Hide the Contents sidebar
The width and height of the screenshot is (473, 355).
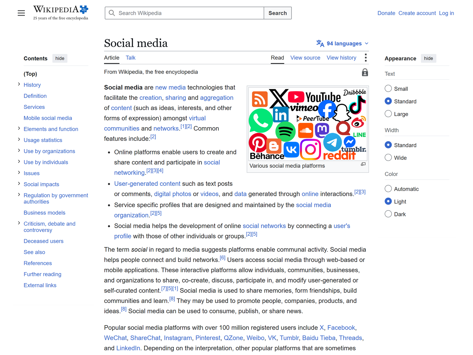60,58
